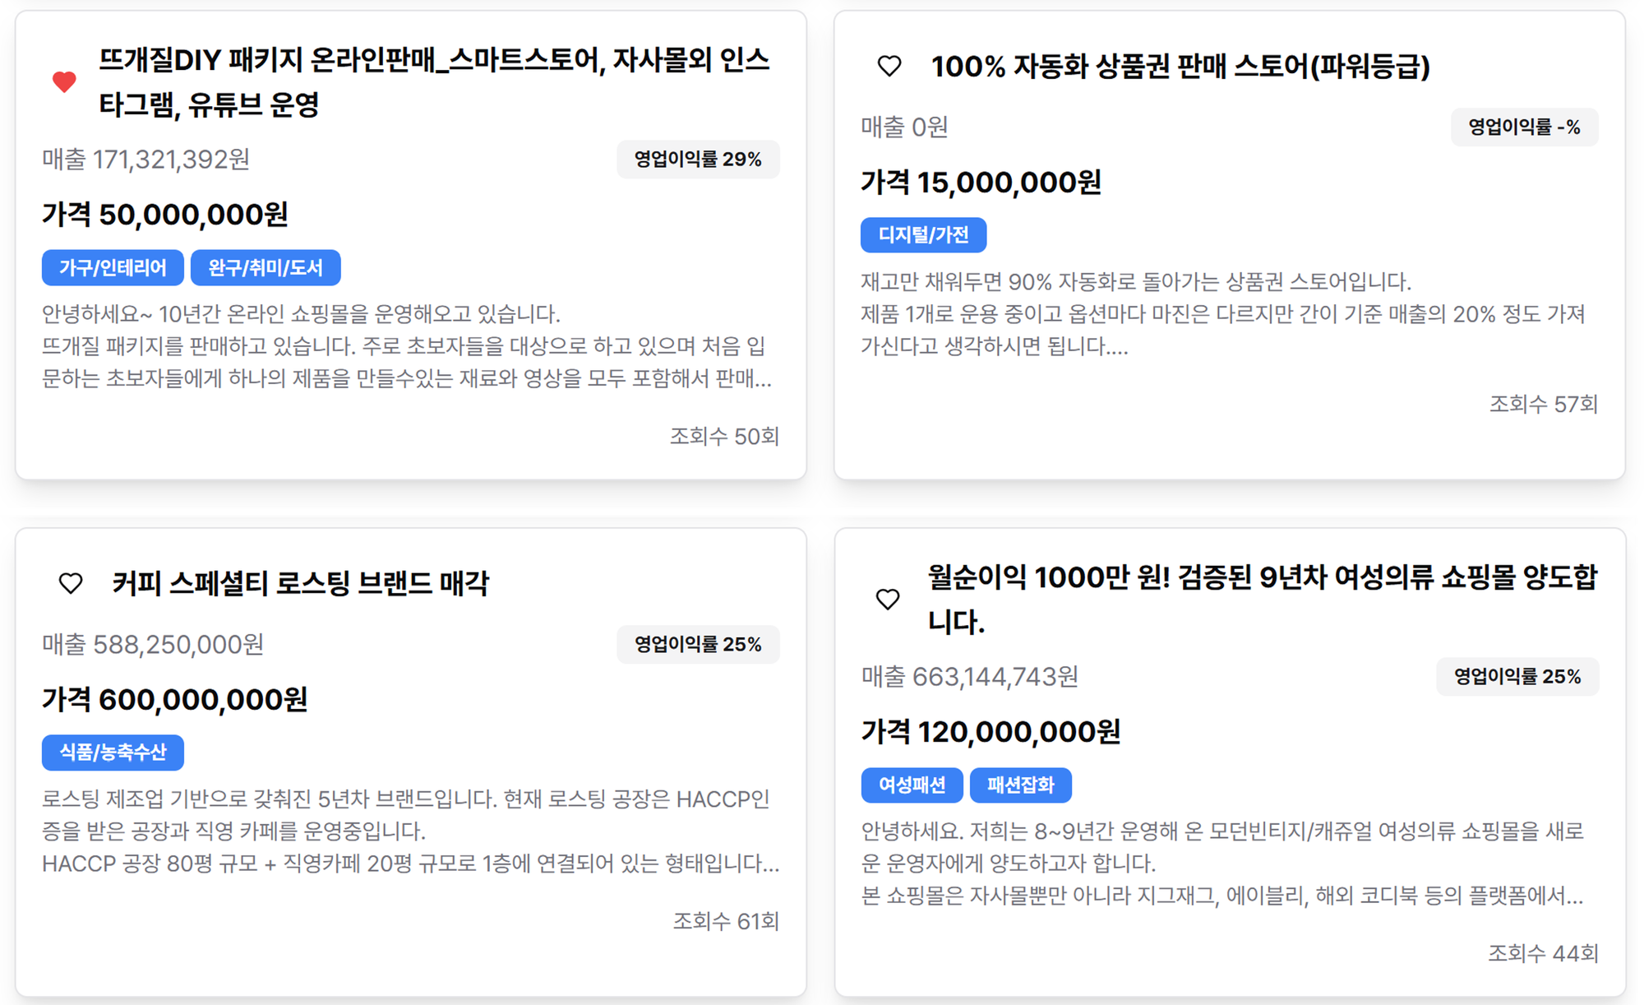Click the HACCP roasting factory description text
Screen dimensions: 1644x1005
(411, 831)
